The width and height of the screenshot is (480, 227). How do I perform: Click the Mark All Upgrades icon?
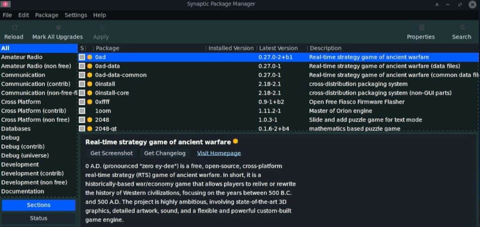click(x=58, y=28)
